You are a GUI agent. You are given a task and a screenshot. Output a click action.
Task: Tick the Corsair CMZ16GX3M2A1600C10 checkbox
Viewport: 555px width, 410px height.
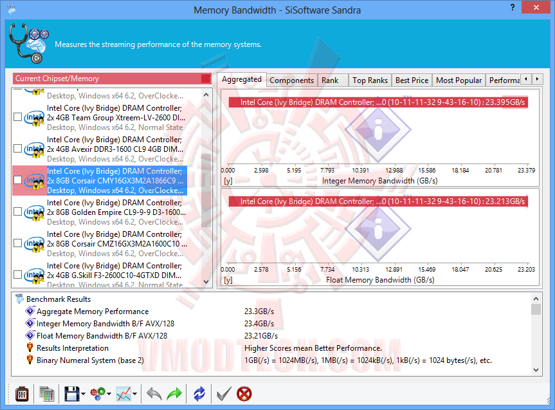pyautogui.click(x=18, y=243)
